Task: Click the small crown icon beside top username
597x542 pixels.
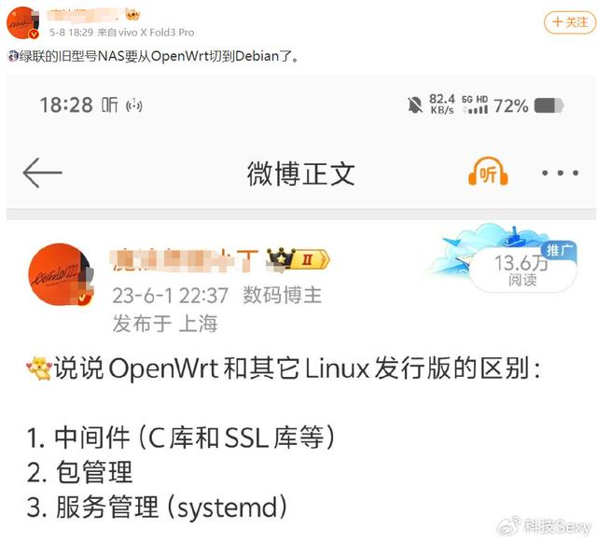Action: [132, 15]
